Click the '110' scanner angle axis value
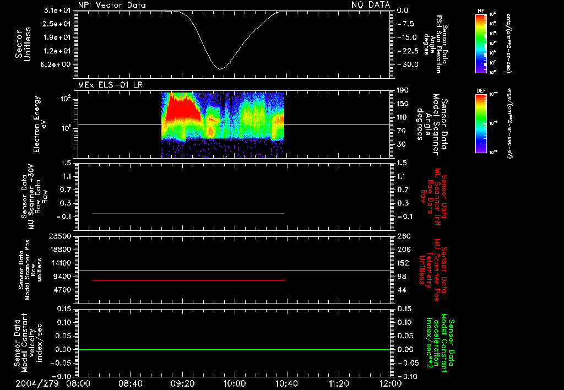 403,117
